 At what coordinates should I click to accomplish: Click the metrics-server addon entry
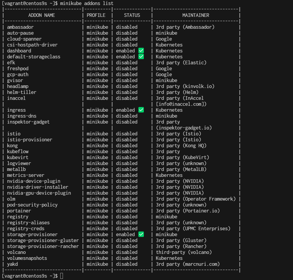pos(26,175)
